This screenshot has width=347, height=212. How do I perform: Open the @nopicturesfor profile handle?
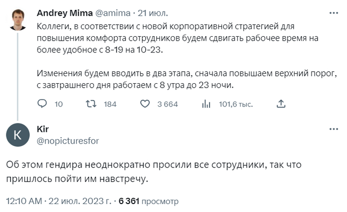[68, 141]
